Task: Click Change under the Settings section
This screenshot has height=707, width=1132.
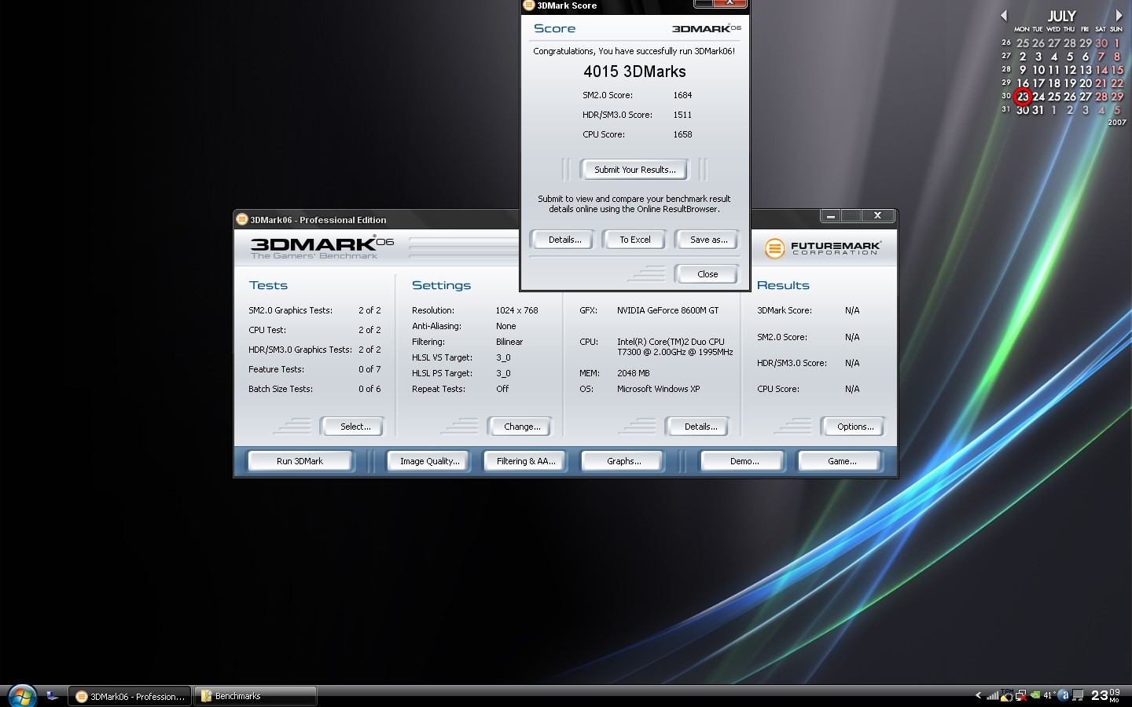Action: click(521, 427)
